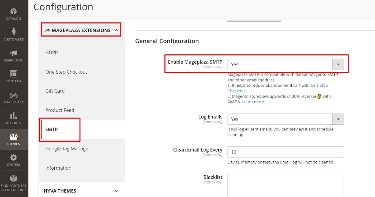Click the Blacklist label

213,177
